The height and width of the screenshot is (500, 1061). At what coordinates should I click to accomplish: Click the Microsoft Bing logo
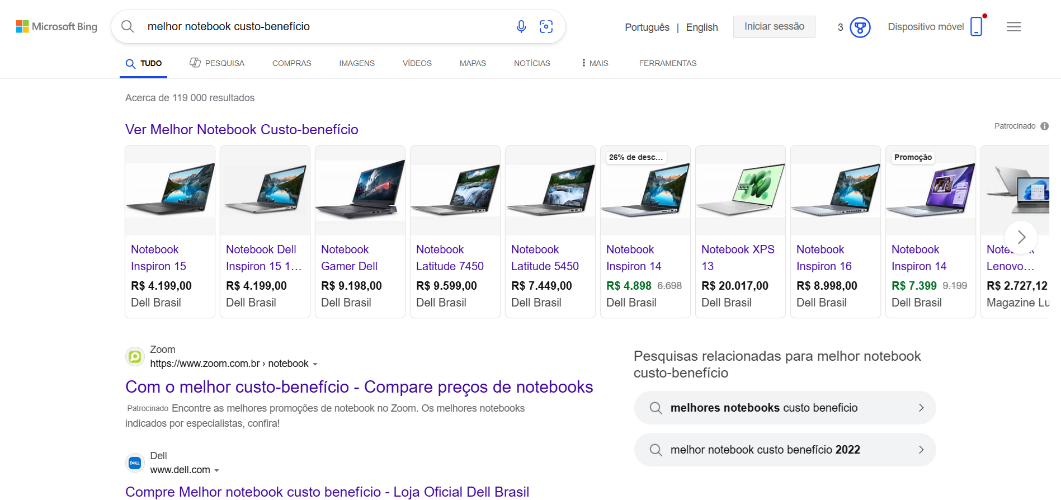(56, 26)
